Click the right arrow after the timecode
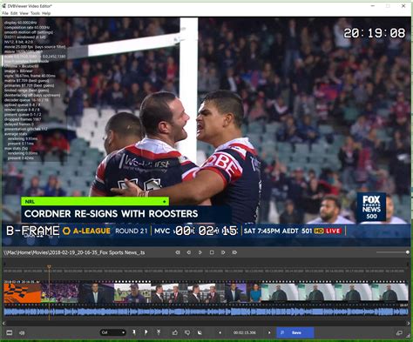 pos(269,332)
